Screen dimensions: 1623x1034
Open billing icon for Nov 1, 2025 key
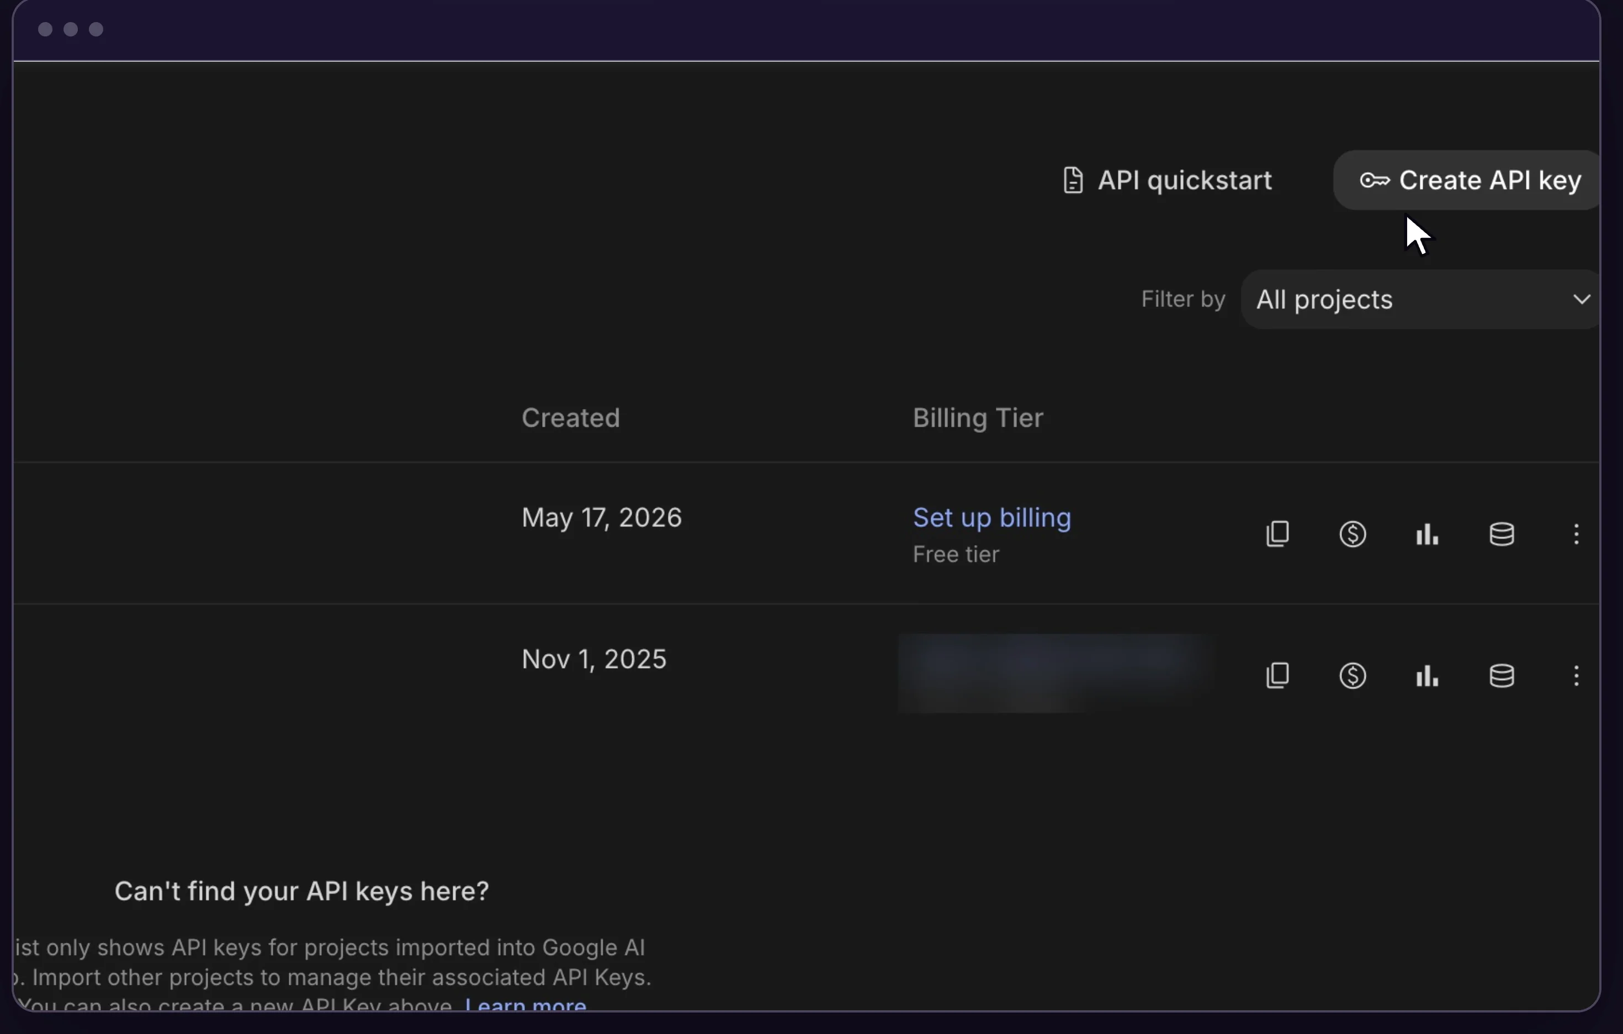tap(1352, 675)
